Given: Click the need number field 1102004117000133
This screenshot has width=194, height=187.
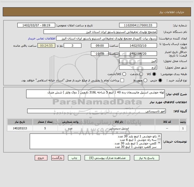Looking at the screenshot, I should (x=138, y=25).
